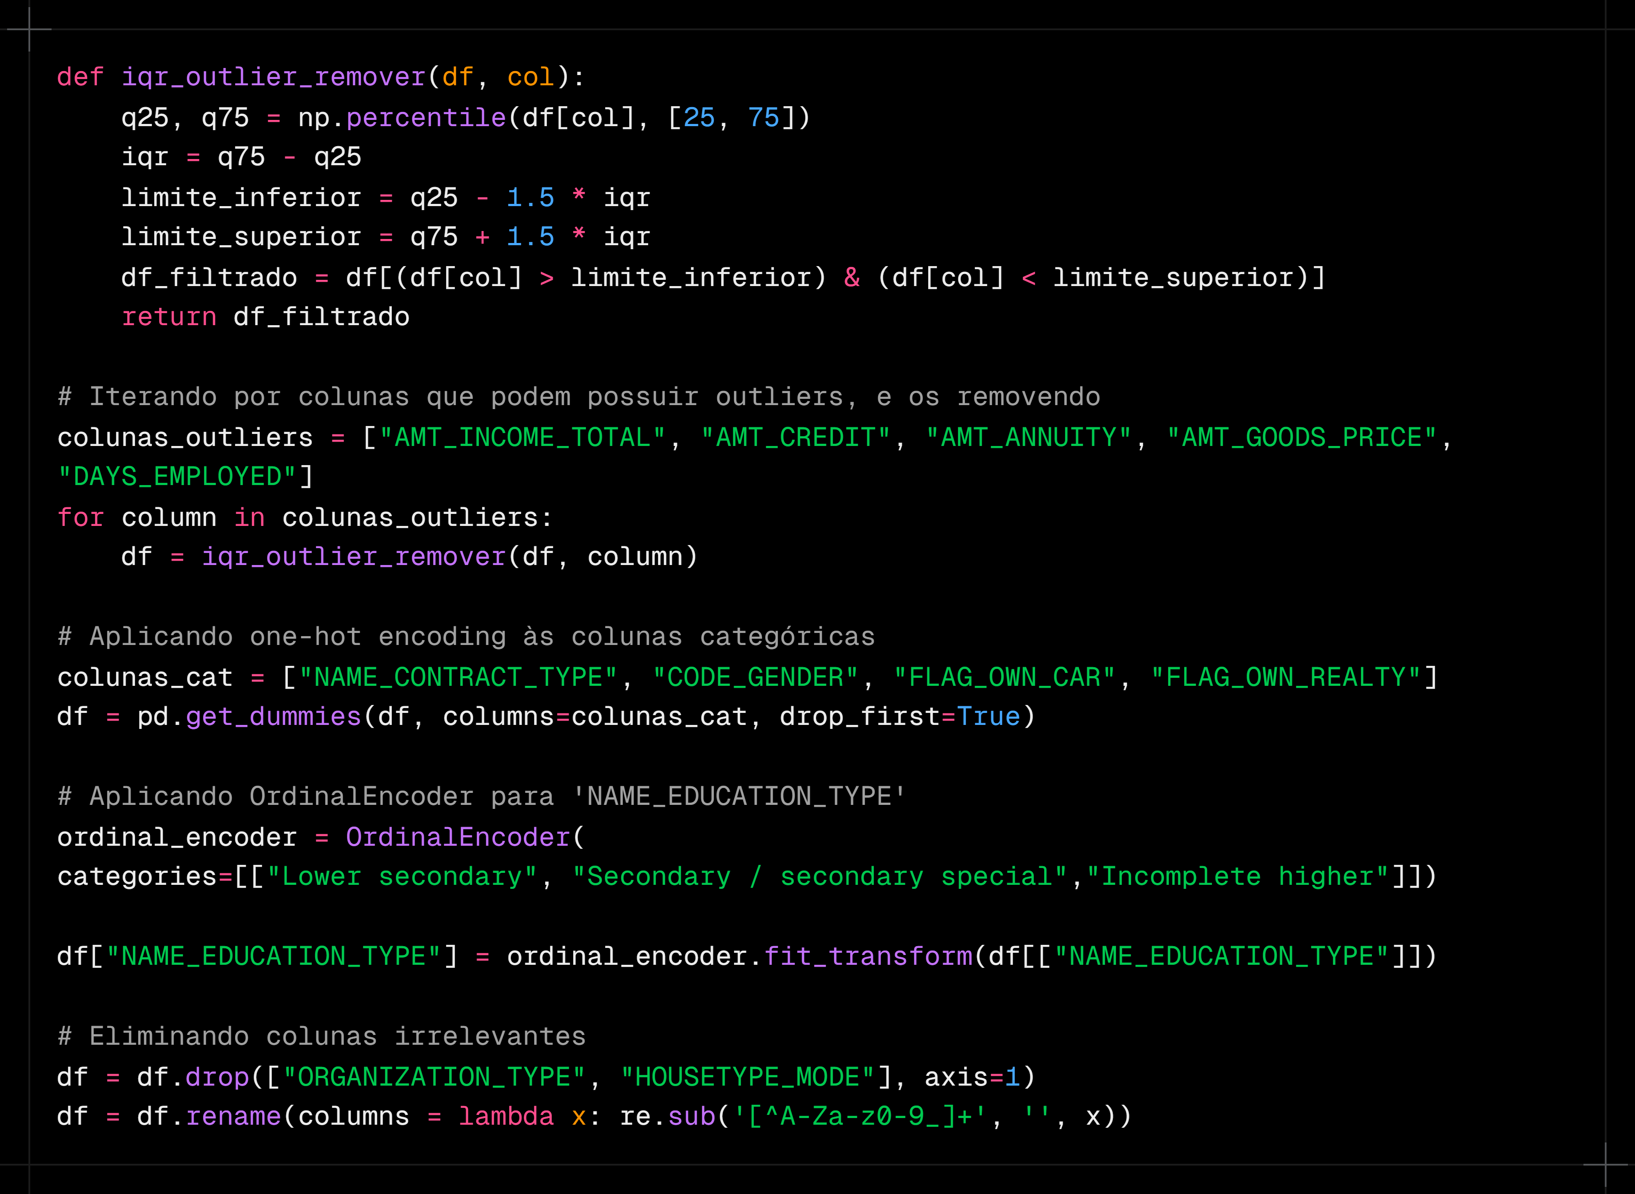The image size is (1635, 1194).
Task: Click 'percentile' in the np.percentile call
Action: click(x=426, y=118)
